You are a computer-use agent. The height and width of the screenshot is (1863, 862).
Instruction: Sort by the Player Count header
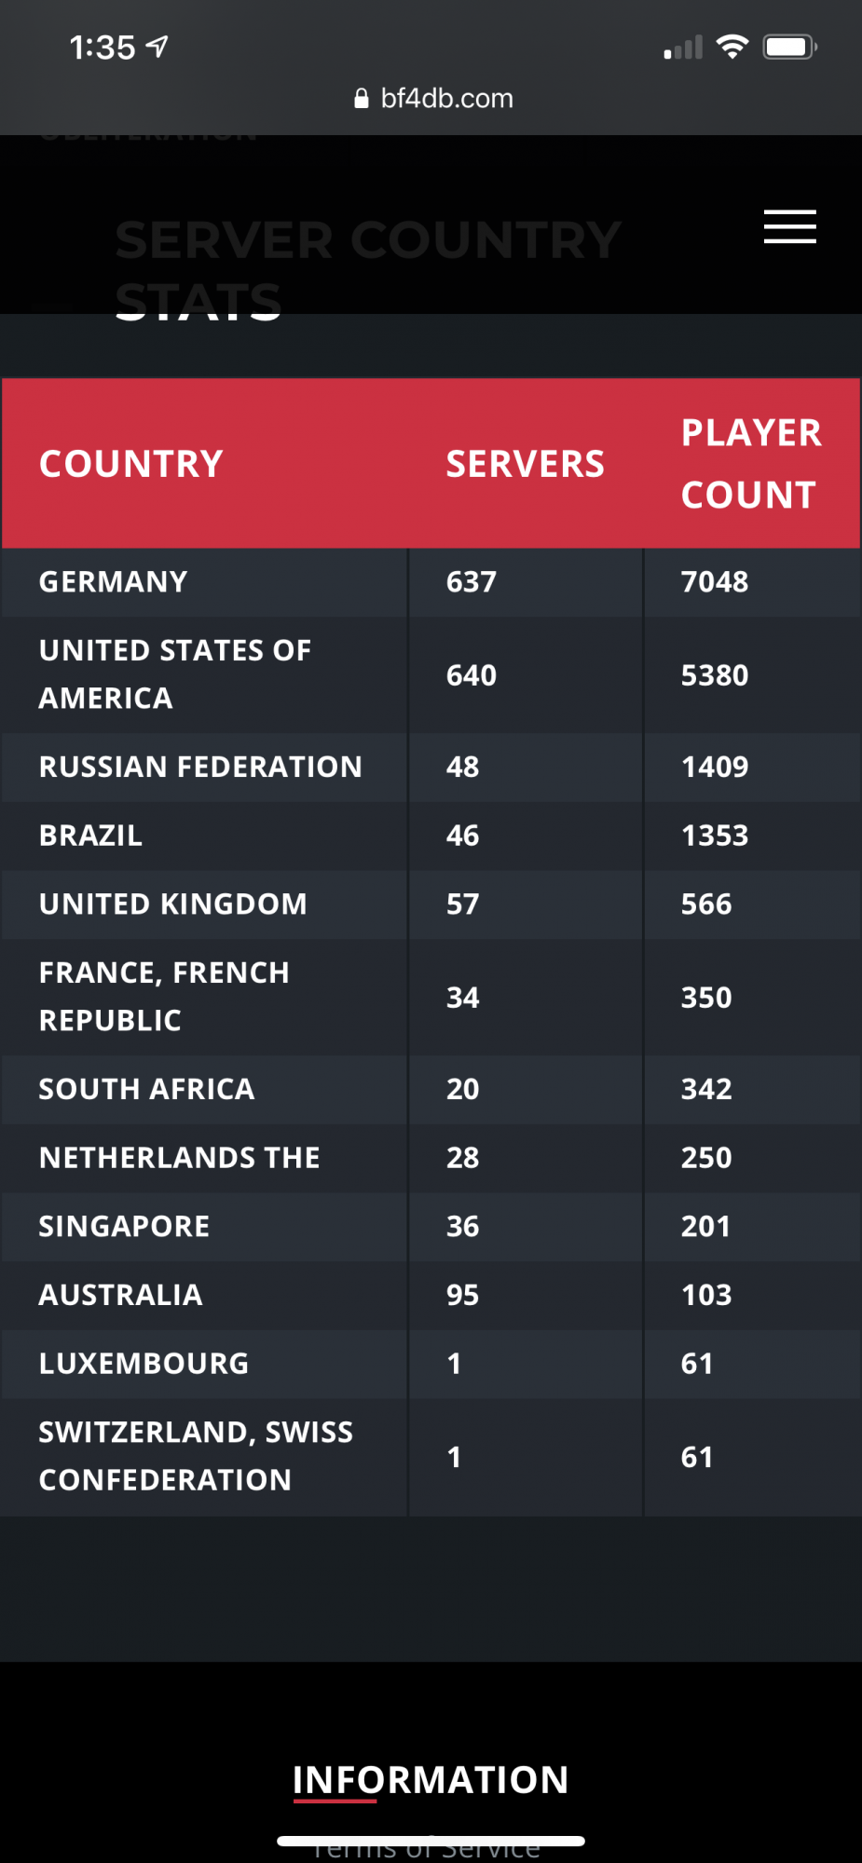(751, 464)
